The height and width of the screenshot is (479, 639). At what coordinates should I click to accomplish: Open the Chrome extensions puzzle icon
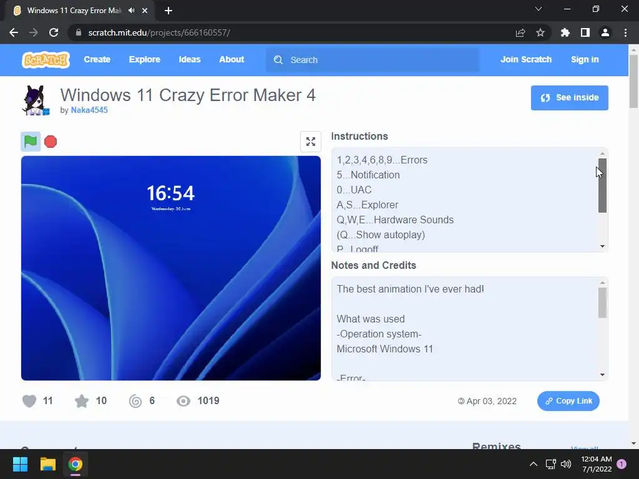click(x=565, y=32)
